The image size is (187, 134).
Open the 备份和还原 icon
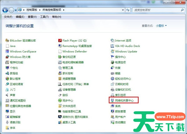60,57
